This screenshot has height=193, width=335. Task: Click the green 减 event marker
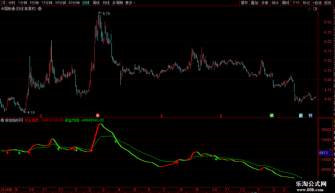tap(272, 116)
